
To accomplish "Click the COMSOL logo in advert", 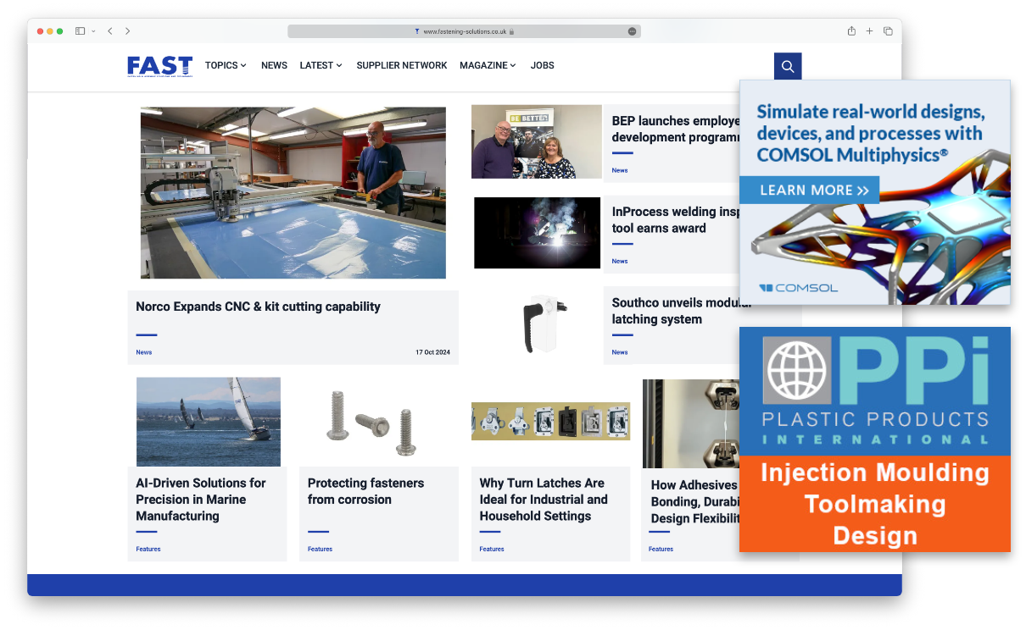I will tap(798, 288).
